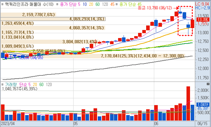
Task: Select the blue 10-day moving average legend
Action: click(85, 4)
